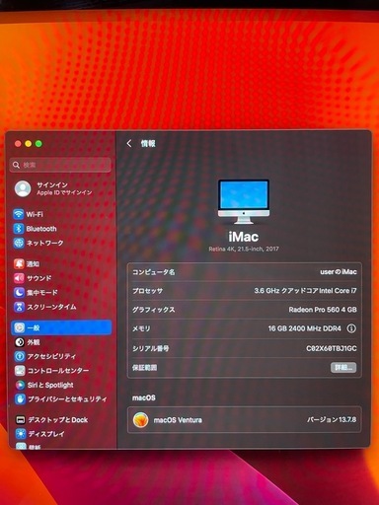Open コントロールセンター icon
Screen dimensions: 379x505
(x=20, y=371)
